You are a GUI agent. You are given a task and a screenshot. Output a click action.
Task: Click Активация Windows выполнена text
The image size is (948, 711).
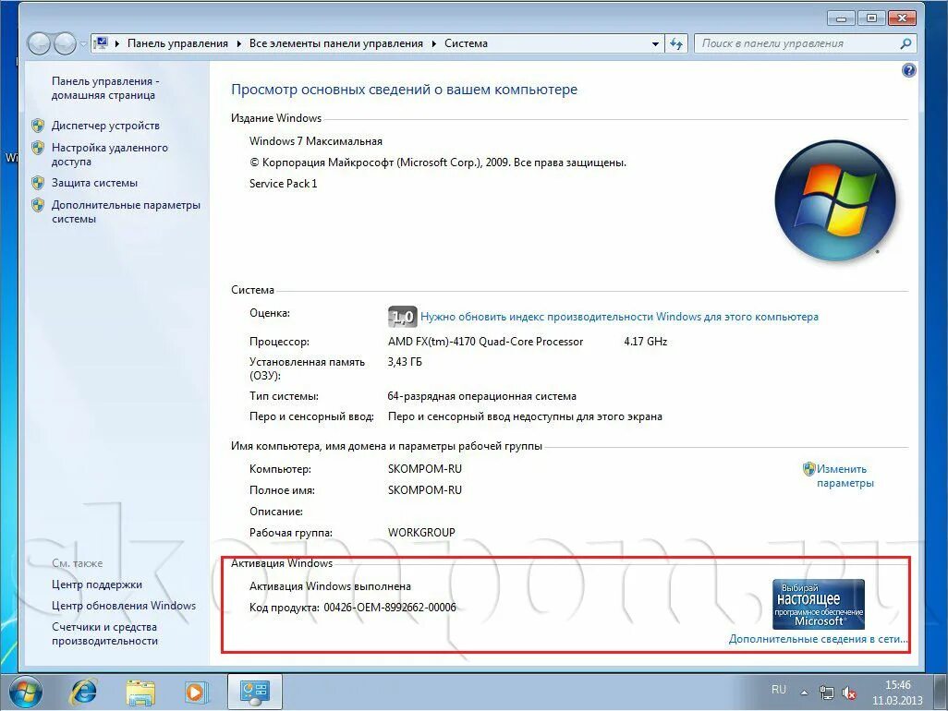[x=330, y=586]
